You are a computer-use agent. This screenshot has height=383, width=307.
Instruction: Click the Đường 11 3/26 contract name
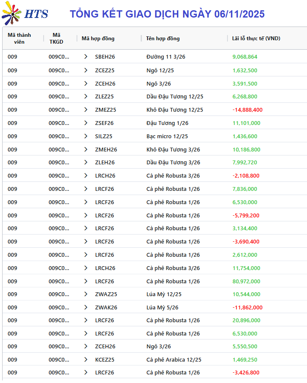pyautogui.click(x=166, y=57)
